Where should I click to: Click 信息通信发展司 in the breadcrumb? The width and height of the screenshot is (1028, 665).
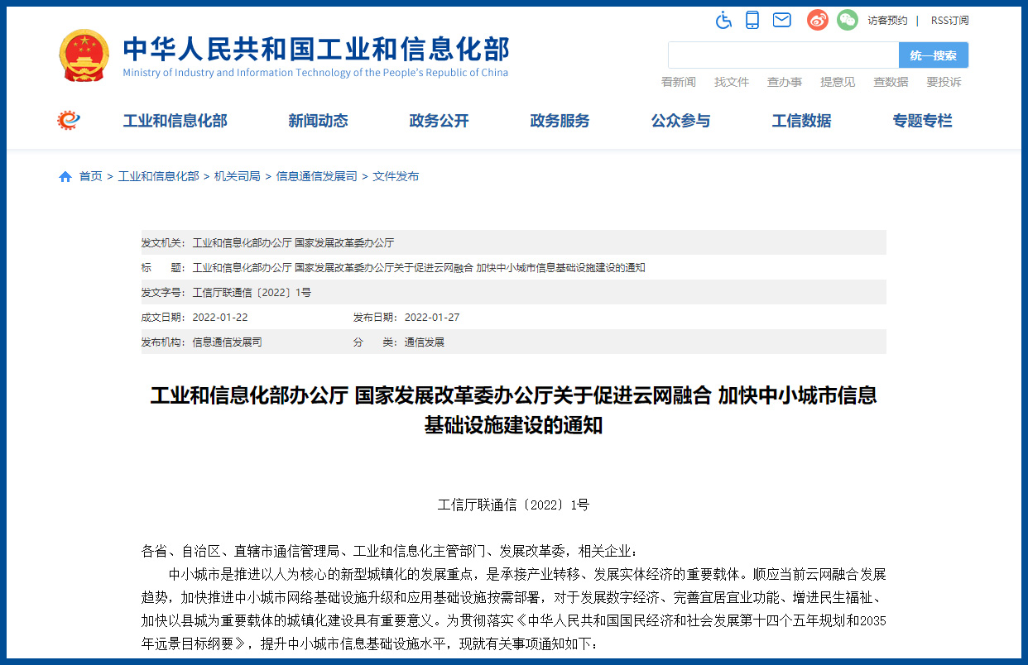[316, 176]
